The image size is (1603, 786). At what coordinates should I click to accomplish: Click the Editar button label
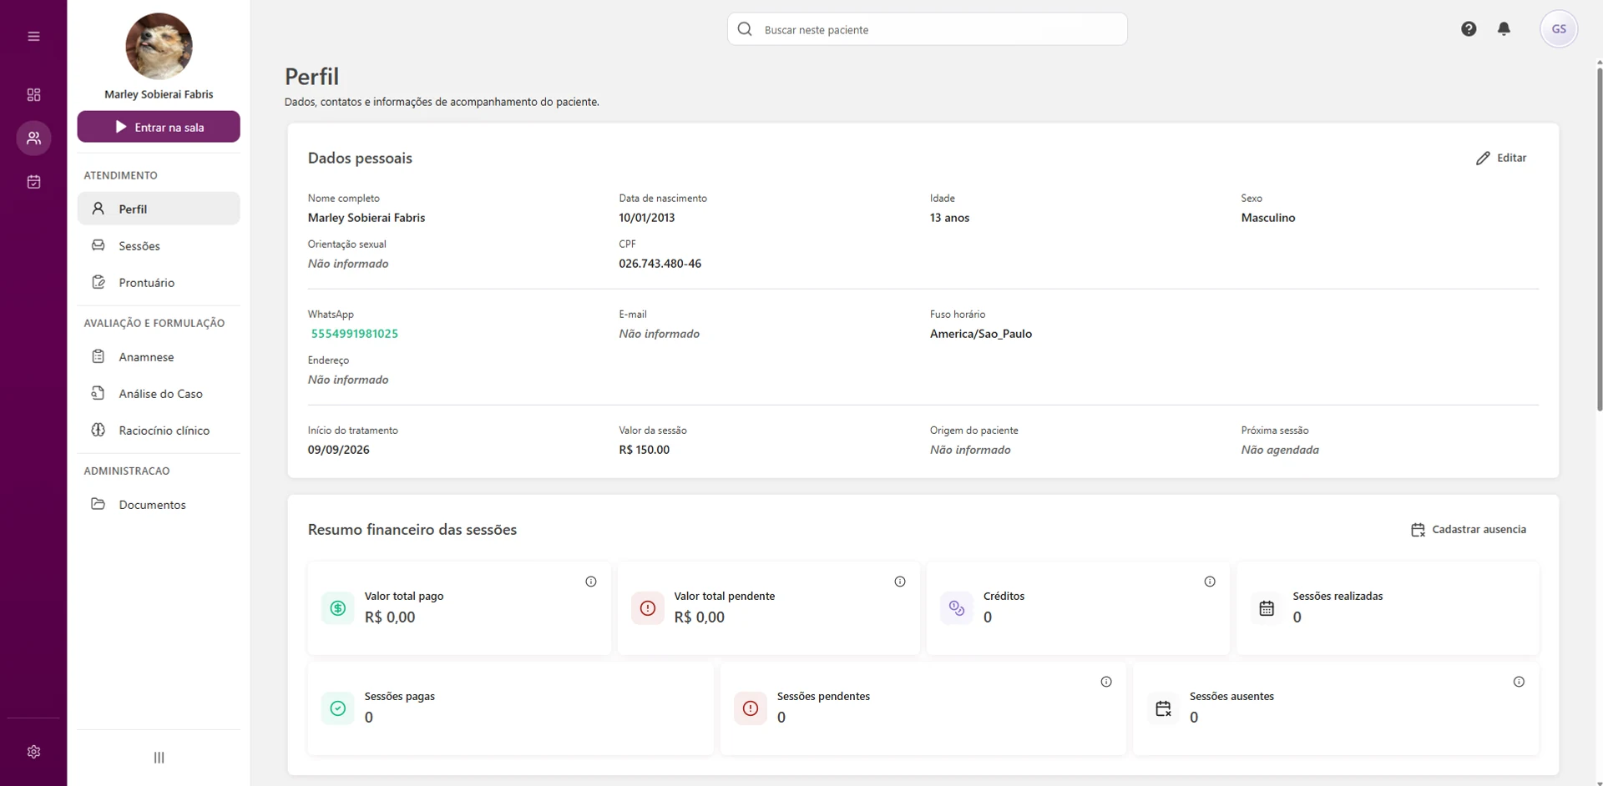point(1511,158)
